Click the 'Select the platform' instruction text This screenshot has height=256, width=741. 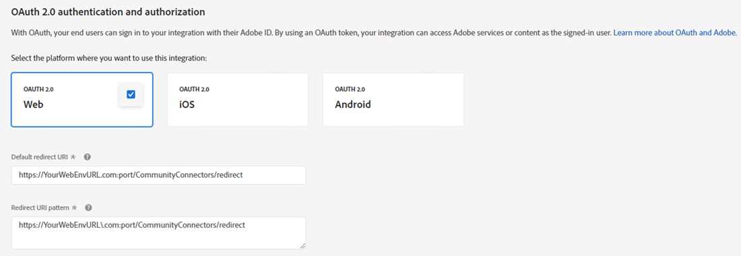tap(110, 59)
